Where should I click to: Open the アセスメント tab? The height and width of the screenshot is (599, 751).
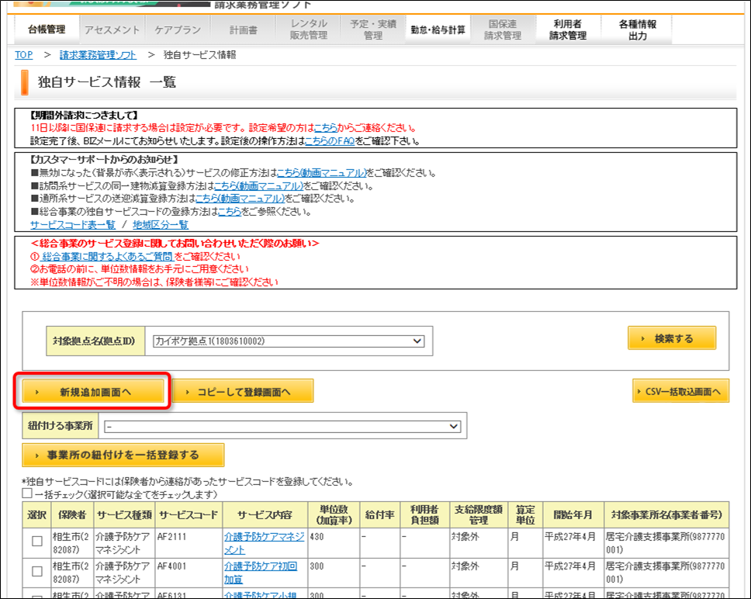click(x=112, y=29)
